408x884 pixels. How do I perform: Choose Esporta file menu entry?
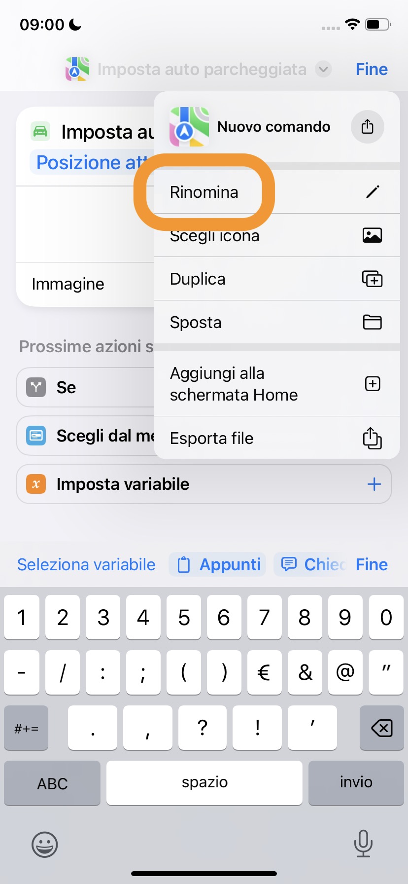click(x=212, y=438)
